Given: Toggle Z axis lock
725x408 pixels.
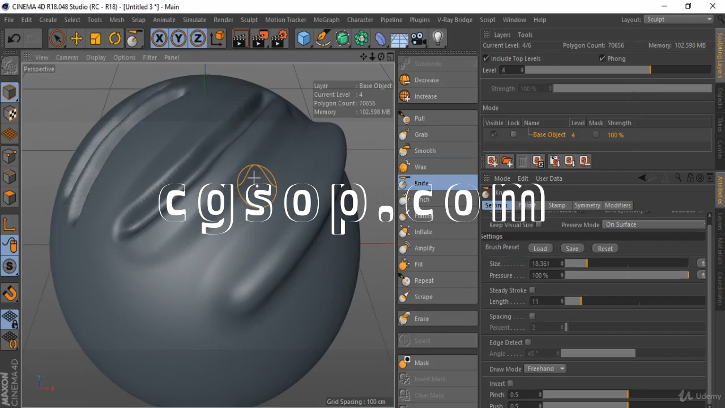Looking at the screenshot, I should click(x=198, y=39).
